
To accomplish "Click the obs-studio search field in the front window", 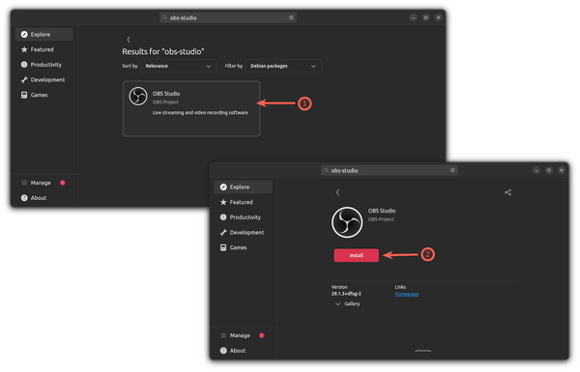I will 390,170.
